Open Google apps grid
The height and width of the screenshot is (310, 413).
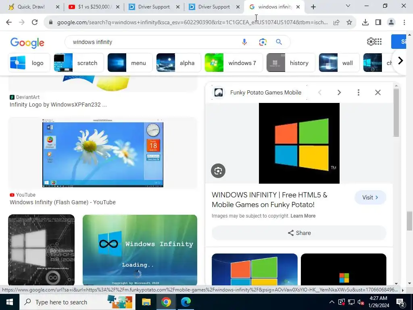378,42
